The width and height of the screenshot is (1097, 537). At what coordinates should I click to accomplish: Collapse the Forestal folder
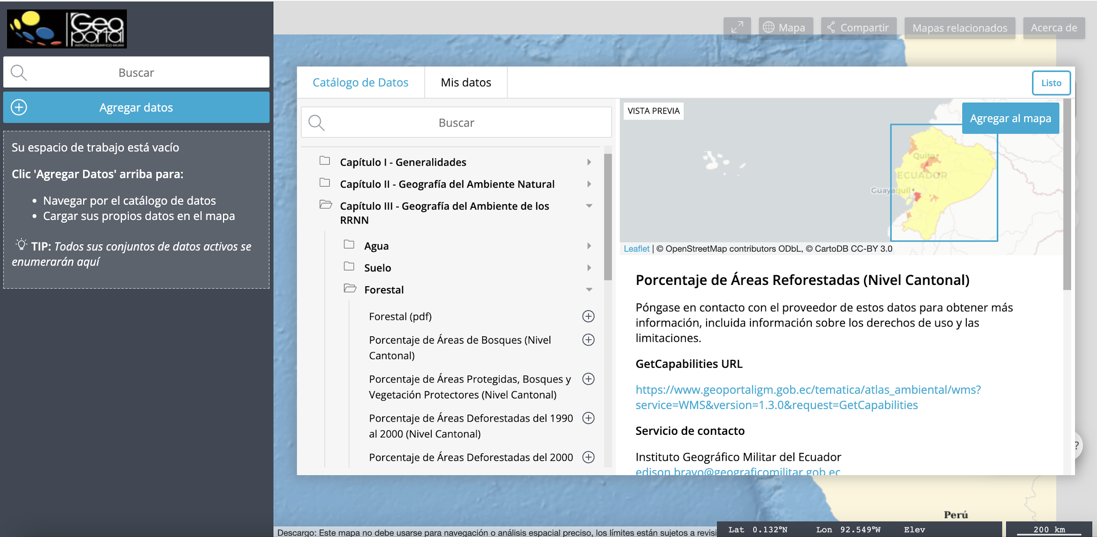tap(589, 289)
